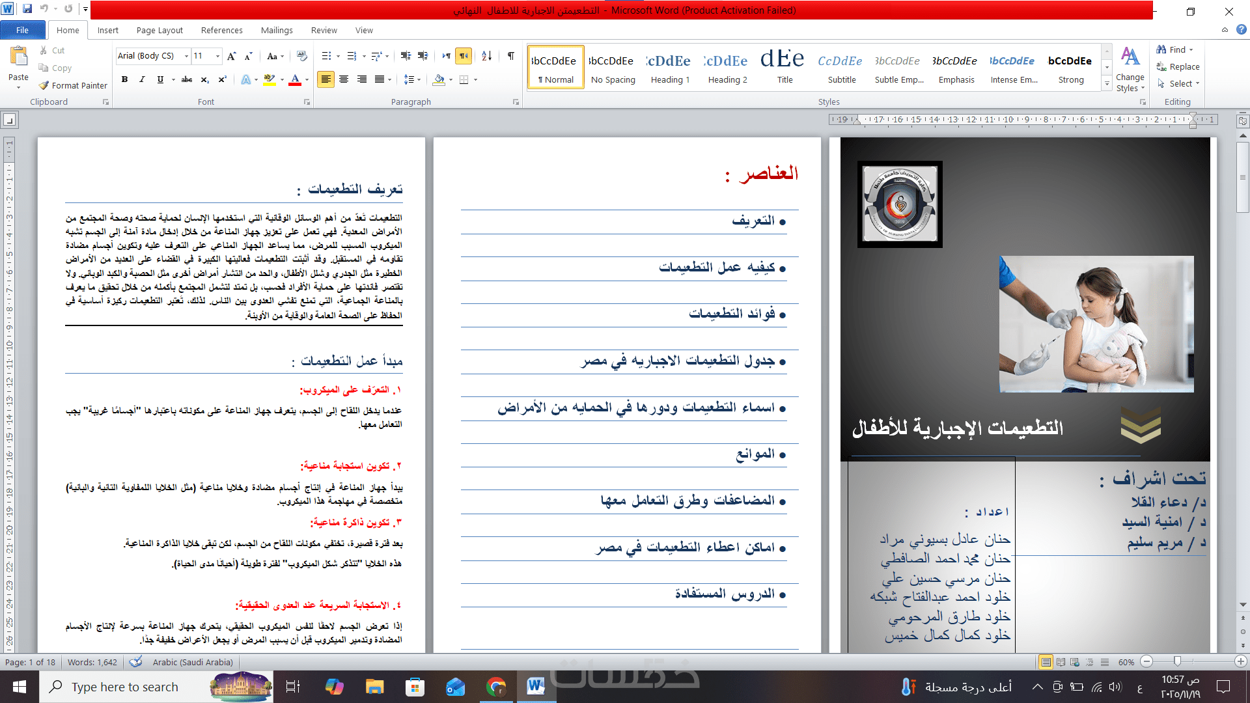
Task: Expand the Styles gallery
Action: pos(1107,83)
